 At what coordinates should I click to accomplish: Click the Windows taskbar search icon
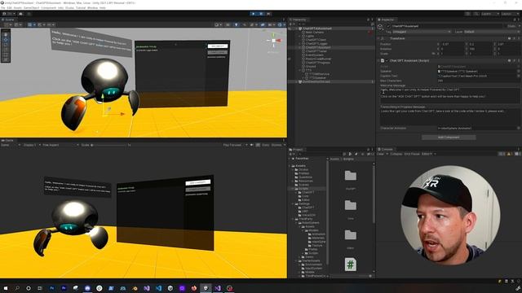[17, 288]
